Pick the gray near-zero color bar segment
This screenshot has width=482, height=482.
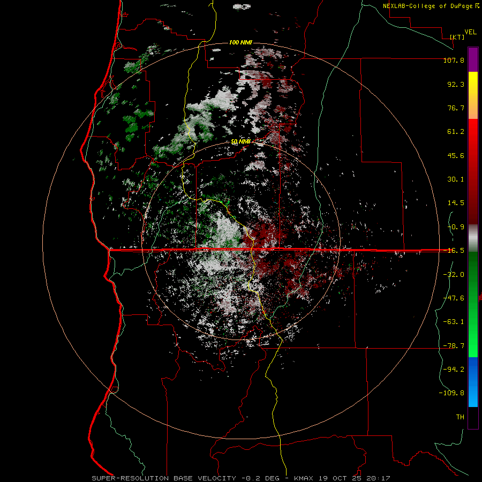pos(473,237)
